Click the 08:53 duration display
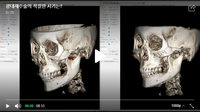This screenshot has width=200, height=112. [x=40, y=106]
